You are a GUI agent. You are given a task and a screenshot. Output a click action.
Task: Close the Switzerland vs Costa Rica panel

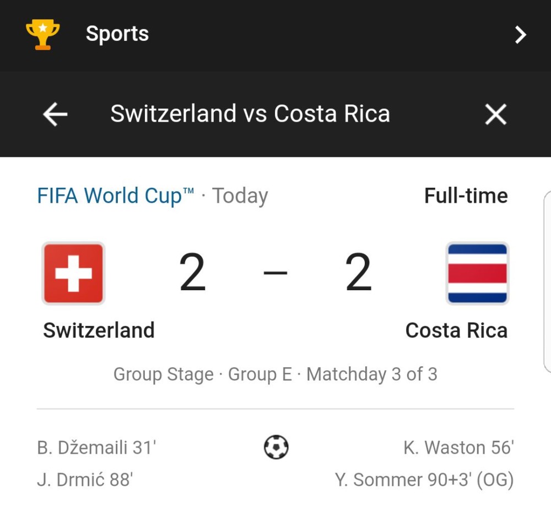(x=495, y=114)
